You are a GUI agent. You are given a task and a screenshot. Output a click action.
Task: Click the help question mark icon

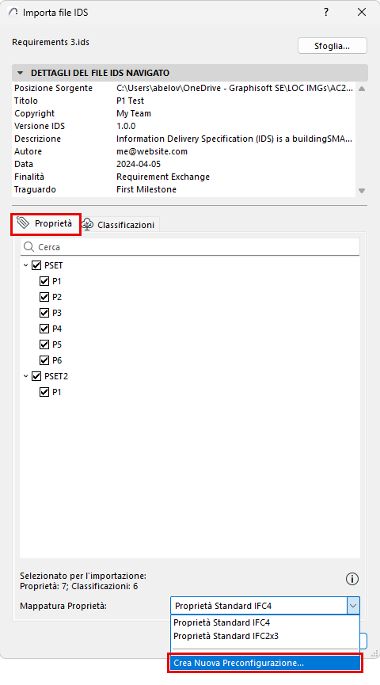point(326,12)
